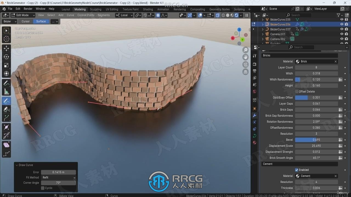Click the Surface depth button
The height and width of the screenshot is (197, 351).
(41, 21)
